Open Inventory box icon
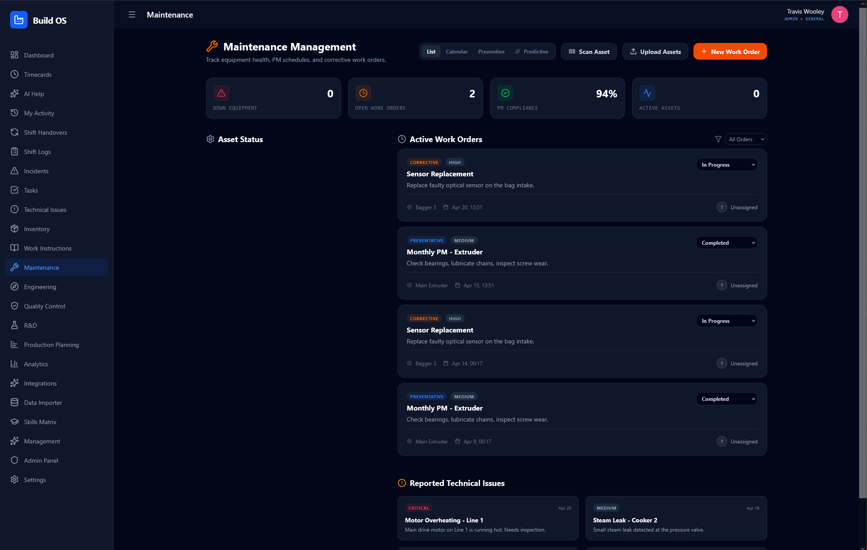The height and width of the screenshot is (550, 867). (x=14, y=229)
